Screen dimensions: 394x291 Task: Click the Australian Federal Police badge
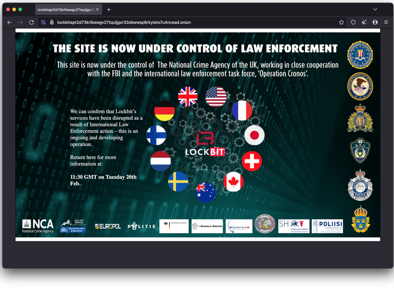click(360, 185)
